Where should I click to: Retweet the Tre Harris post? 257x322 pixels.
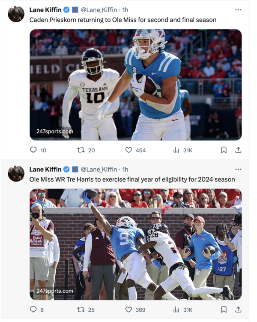click(x=80, y=310)
